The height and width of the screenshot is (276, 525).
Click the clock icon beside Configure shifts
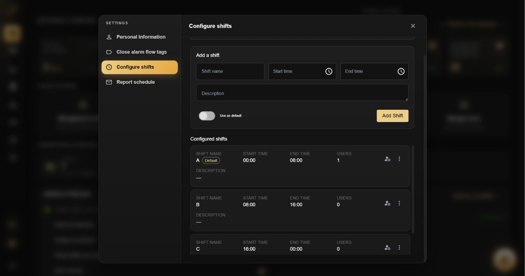pos(109,67)
